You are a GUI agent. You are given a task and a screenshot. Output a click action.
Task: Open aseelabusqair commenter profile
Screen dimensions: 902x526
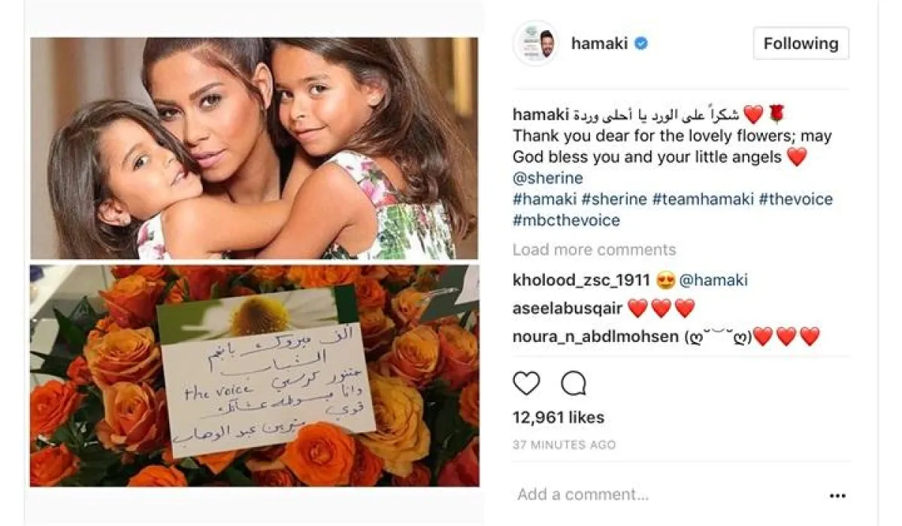(567, 308)
